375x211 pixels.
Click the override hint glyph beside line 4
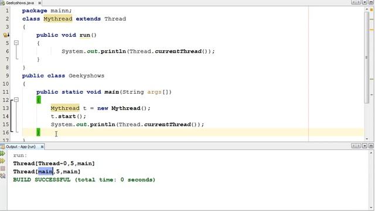click(x=6, y=35)
